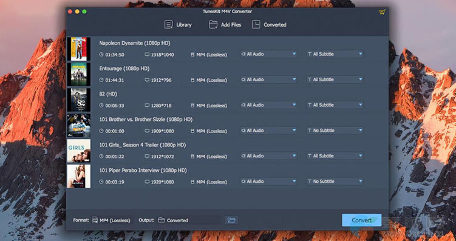Select the Napoleon Dynamite poster thumbnail
Image resolution: width=456 pixels, height=241 pixels.
point(79,49)
